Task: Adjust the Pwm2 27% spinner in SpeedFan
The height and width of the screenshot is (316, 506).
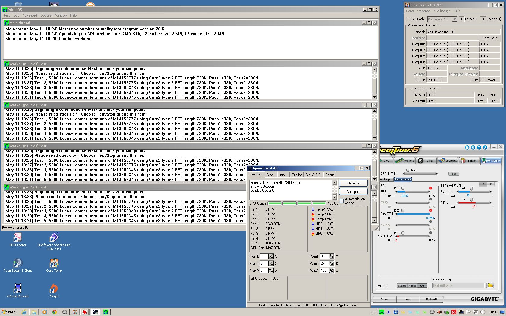Action: [331, 263]
